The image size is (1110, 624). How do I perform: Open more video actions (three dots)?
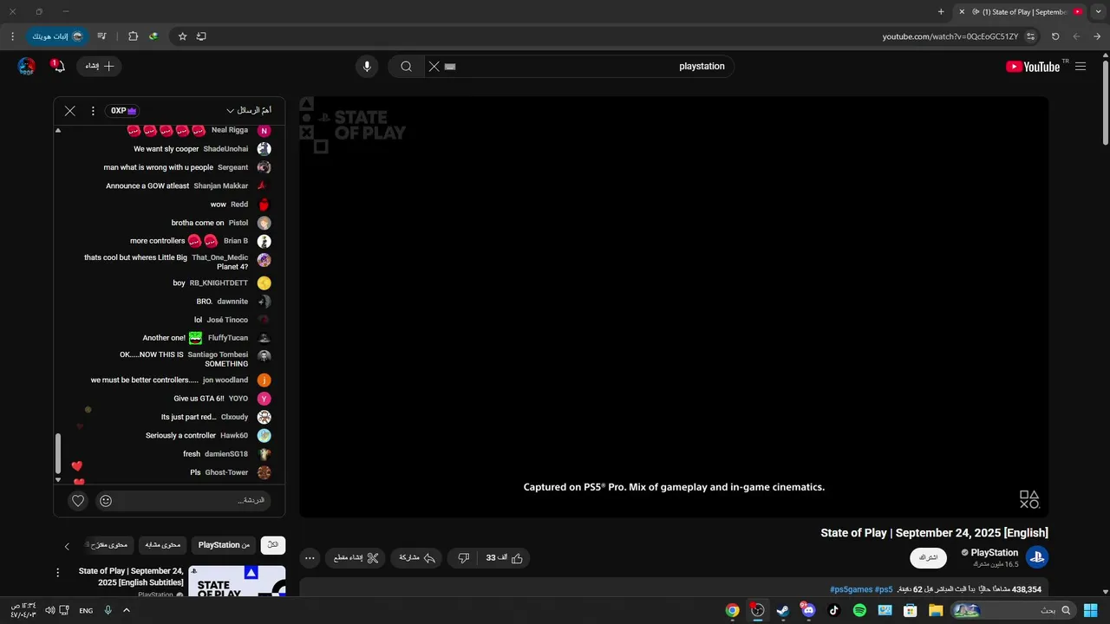click(310, 558)
